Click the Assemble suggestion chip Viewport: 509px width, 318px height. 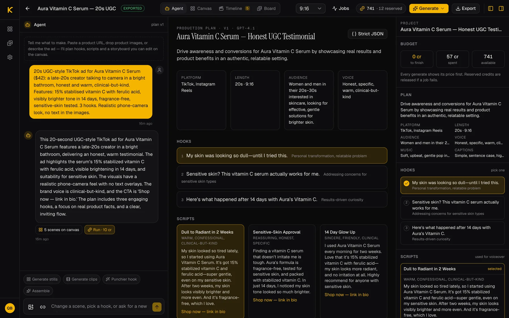coord(38,291)
